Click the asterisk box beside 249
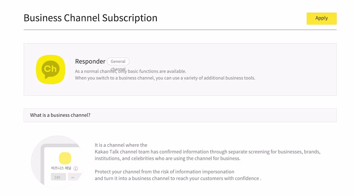Screen dimensions: 353x196 point(73,177)
